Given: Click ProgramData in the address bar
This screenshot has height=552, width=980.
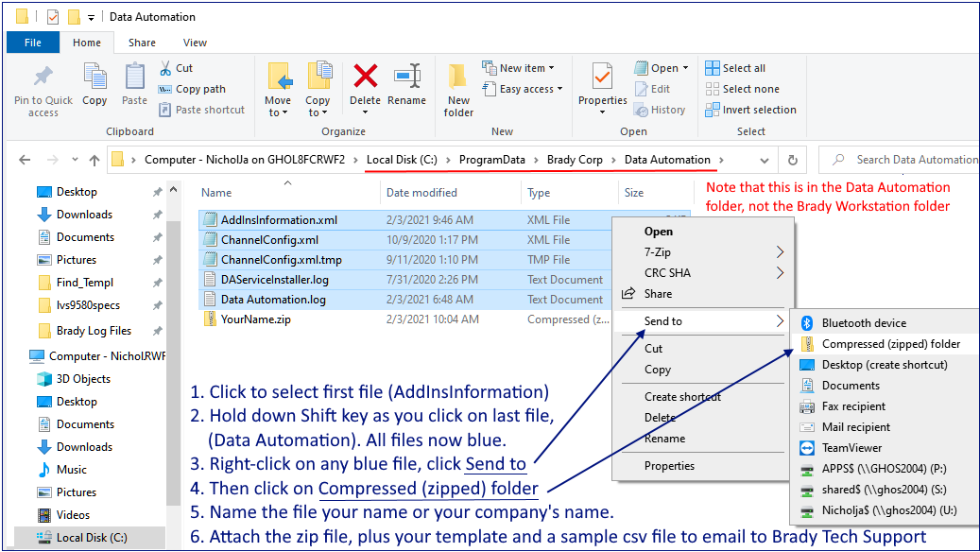Looking at the screenshot, I should 491,160.
